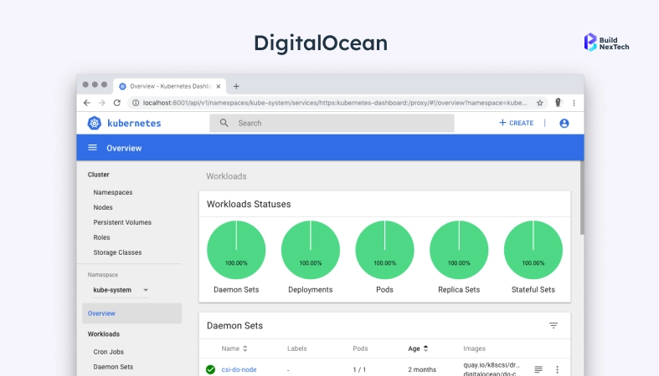This screenshot has height=376, width=659.
Task: Click the Stateful Sets status pie chart
Action: [533, 250]
